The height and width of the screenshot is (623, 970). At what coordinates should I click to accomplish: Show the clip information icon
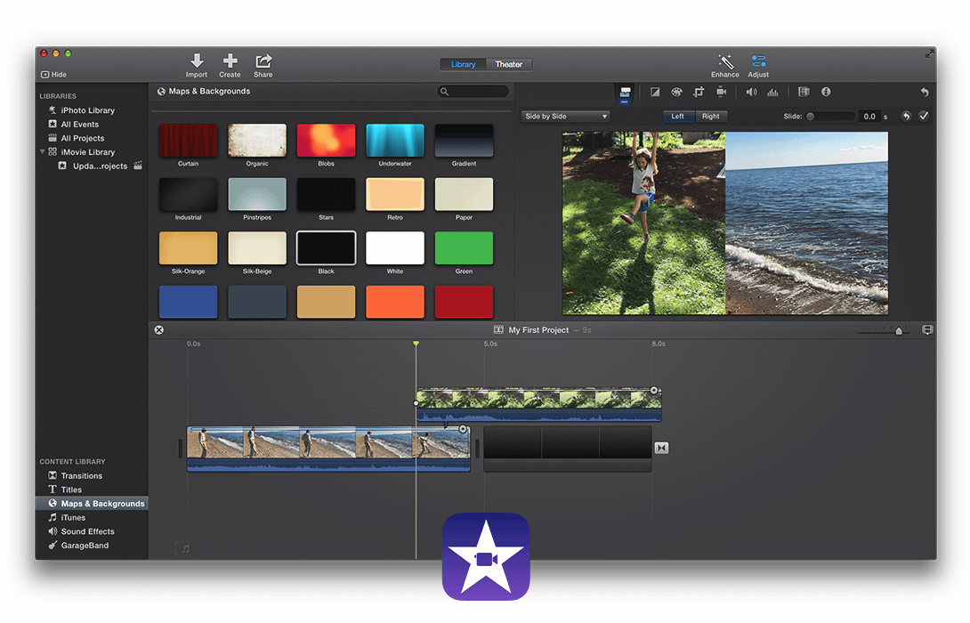pos(826,93)
